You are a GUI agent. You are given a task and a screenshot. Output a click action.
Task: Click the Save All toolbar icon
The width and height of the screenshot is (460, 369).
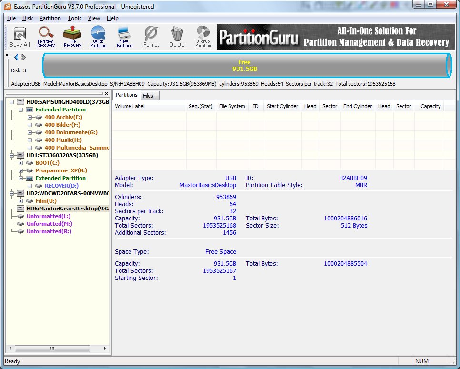(20, 37)
